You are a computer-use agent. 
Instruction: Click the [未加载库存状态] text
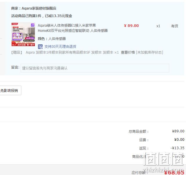[x=149, y=52]
